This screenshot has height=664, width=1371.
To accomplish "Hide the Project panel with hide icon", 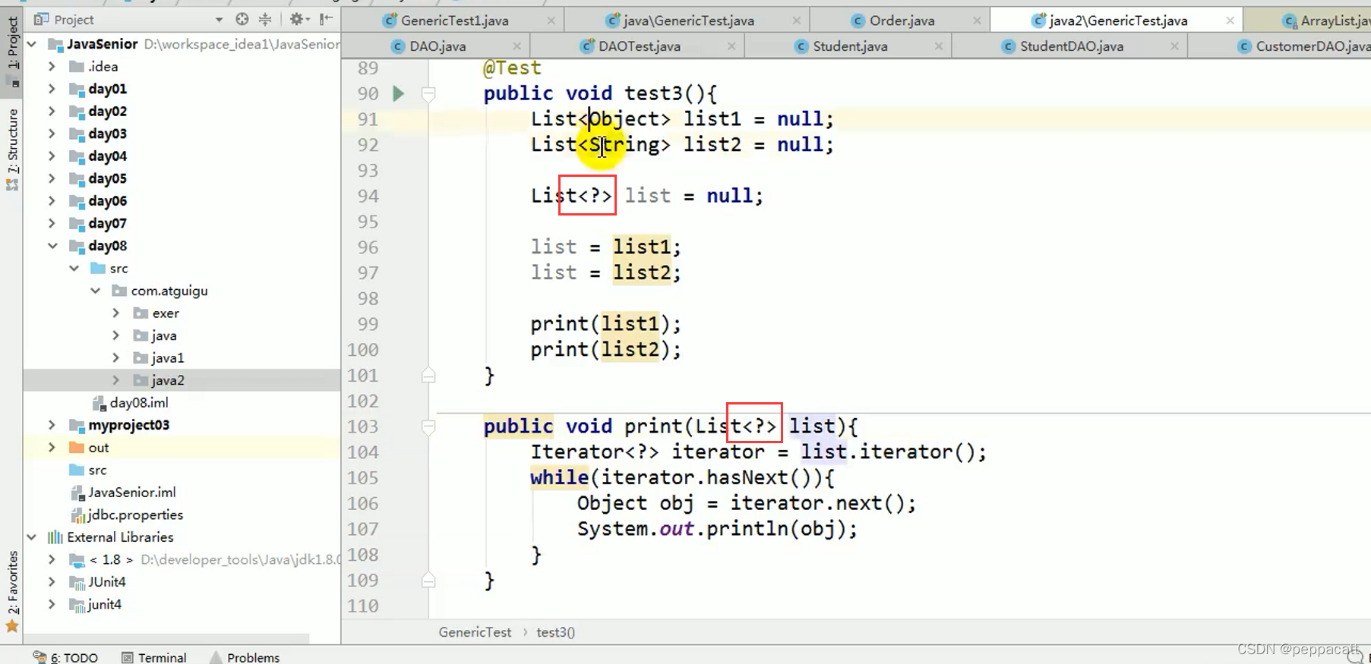I will coord(326,20).
